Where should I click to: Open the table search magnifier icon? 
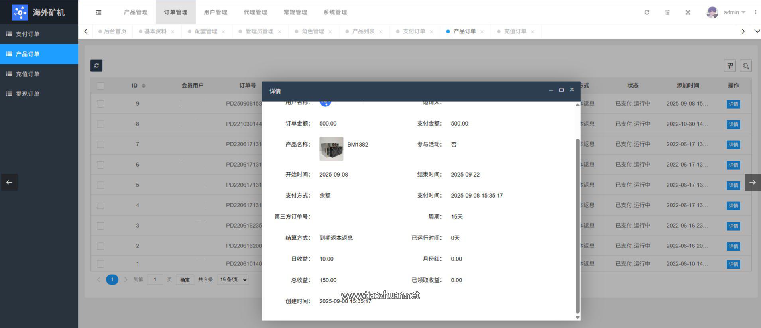pyautogui.click(x=746, y=66)
